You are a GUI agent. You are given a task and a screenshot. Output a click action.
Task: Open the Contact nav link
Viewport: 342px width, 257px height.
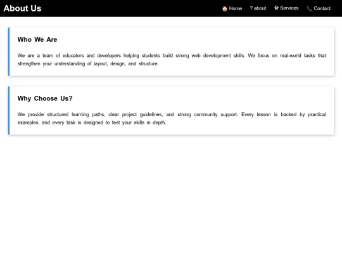coord(319,8)
